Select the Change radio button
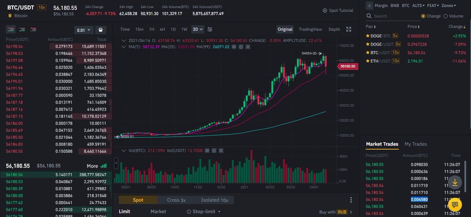Screen dimensions: 471x217 click(423, 16)
